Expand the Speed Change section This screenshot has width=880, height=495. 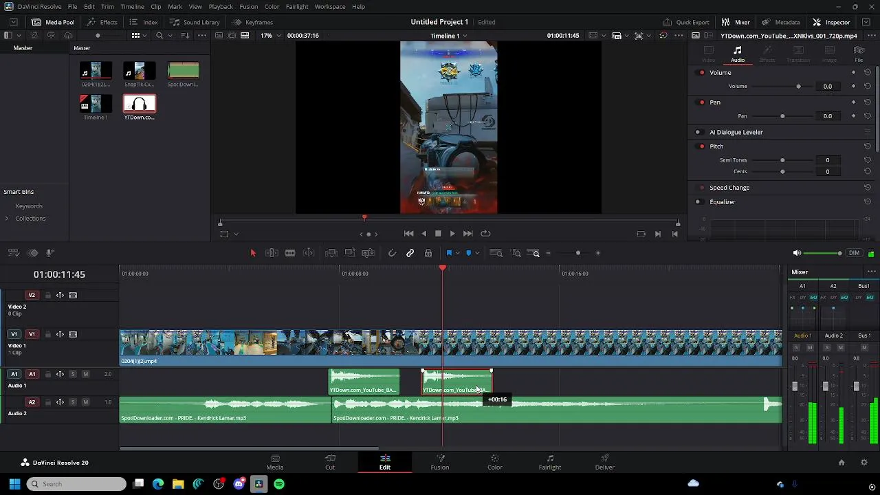729,188
